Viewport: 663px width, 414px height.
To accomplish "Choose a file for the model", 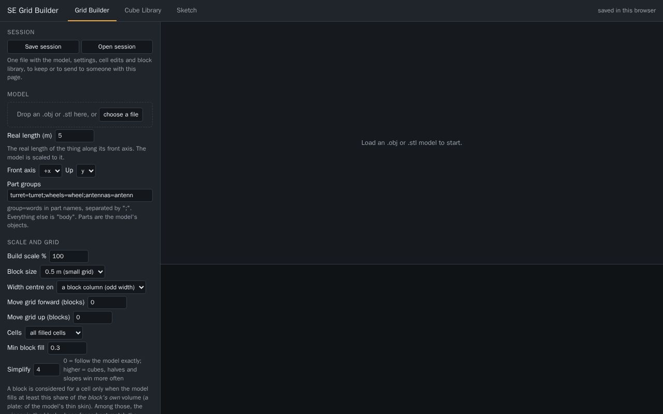I will (x=121, y=114).
